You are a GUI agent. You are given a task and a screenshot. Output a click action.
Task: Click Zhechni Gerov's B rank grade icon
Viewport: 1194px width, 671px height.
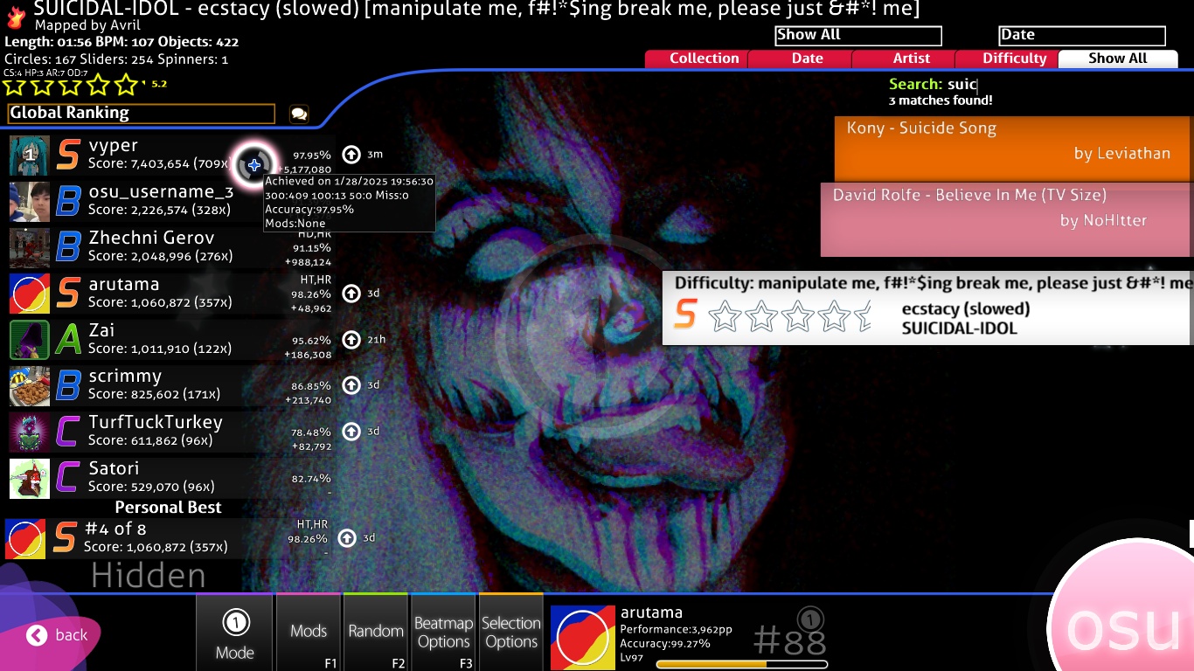68,247
